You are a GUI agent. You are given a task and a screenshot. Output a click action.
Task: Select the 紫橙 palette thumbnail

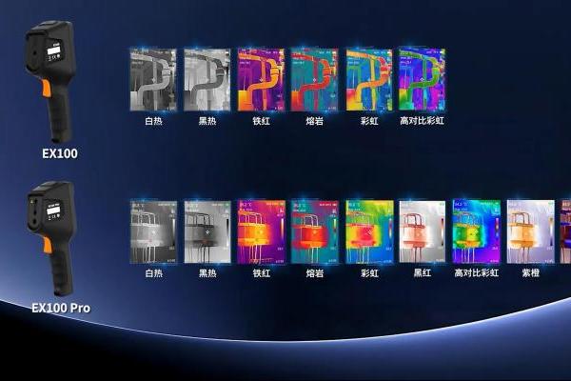530,231
